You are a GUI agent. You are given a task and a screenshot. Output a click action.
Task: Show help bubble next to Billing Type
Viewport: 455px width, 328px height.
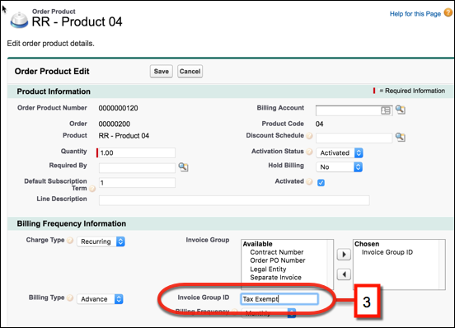pos(70,298)
